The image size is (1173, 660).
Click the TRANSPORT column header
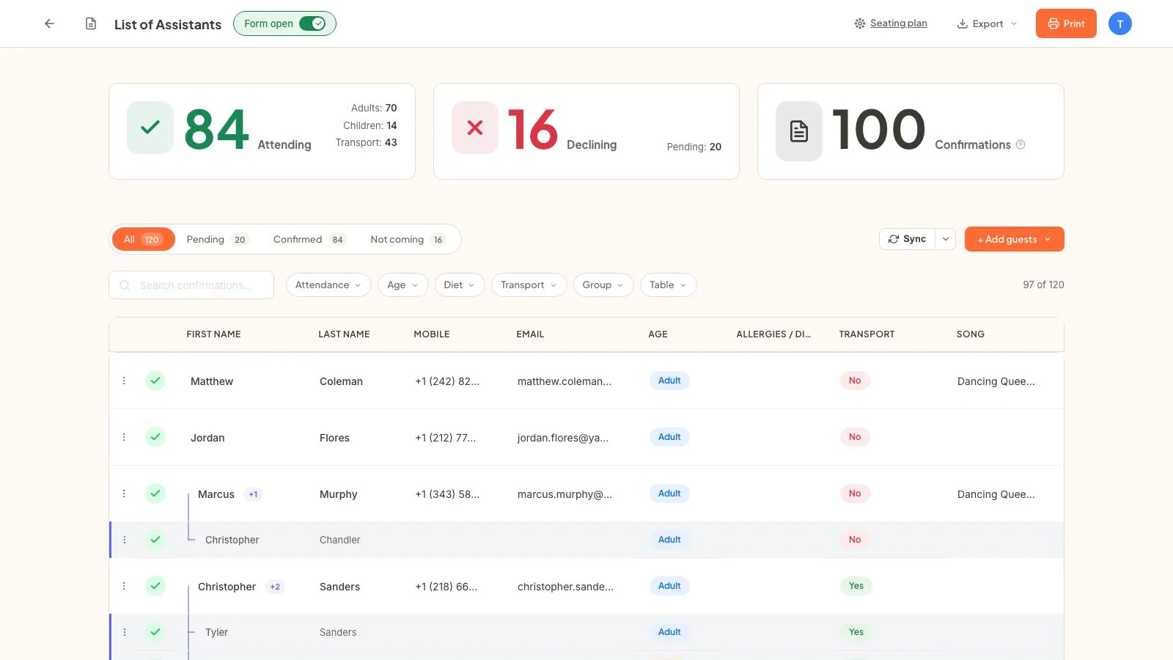(867, 334)
